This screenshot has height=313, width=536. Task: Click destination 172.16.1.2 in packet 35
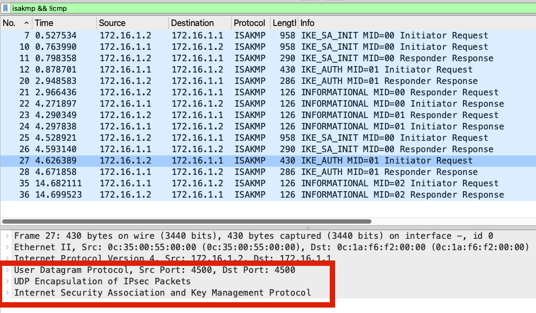(x=197, y=184)
